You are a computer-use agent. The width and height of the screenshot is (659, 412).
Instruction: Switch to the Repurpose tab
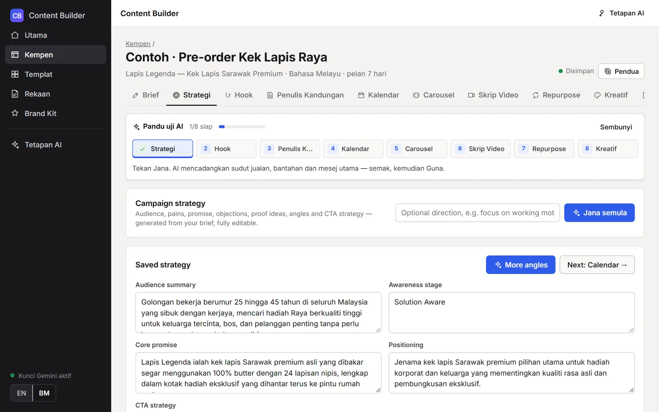(x=556, y=95)
